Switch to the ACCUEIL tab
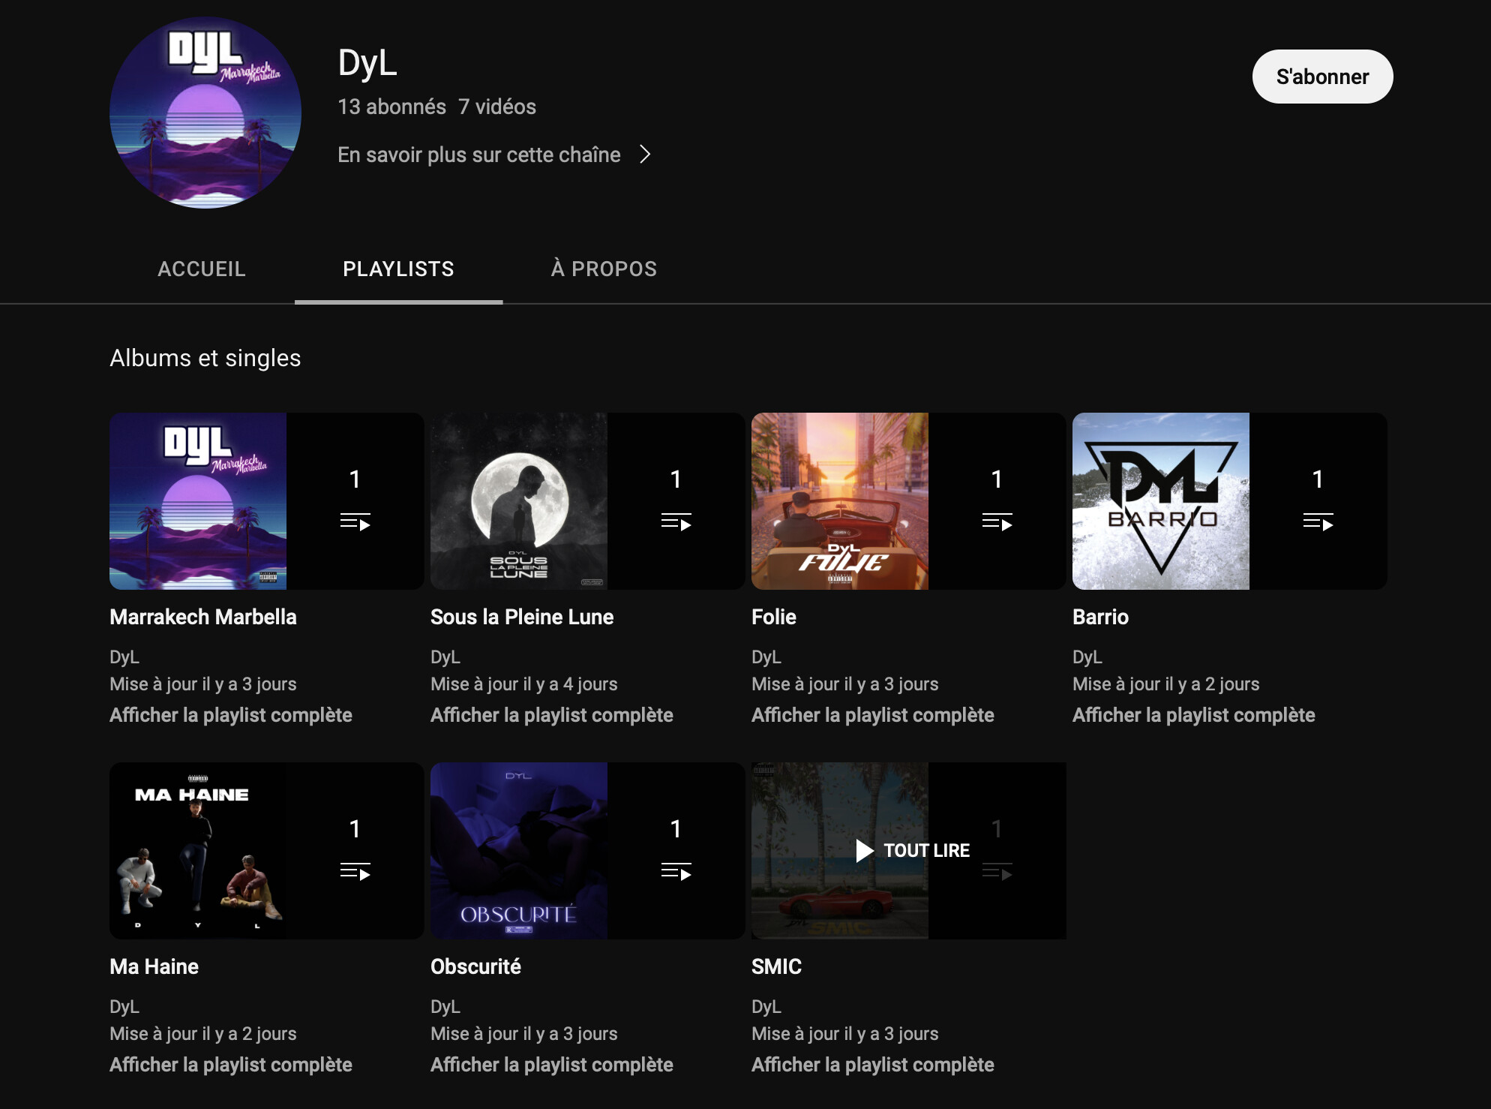 (202, 269)
